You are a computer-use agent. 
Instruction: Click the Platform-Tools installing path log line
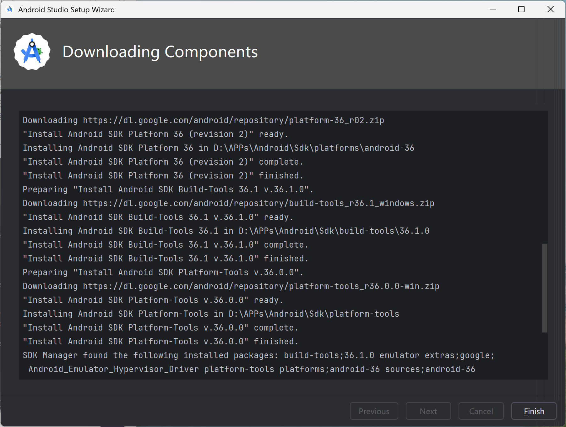[x=210, y=314]
